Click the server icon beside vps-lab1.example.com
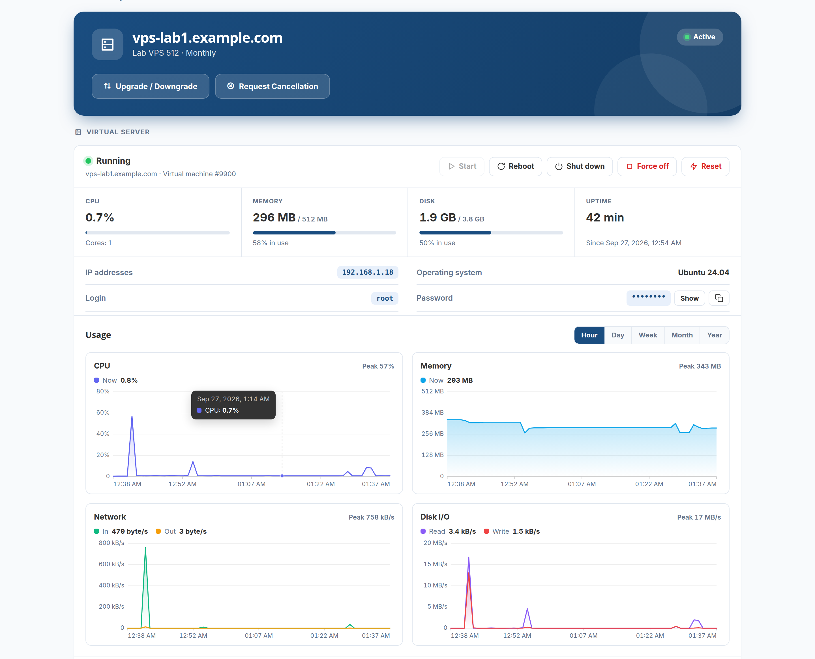The image size is (815, 659). coord(108,44)
